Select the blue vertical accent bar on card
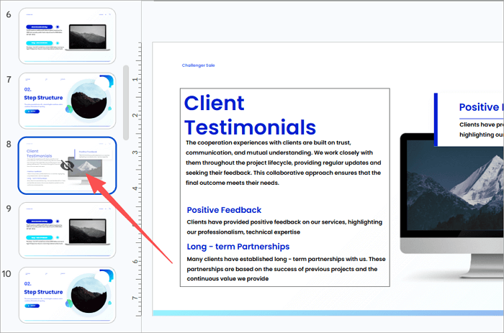The height and width of the screenshot is (333, 504). point(436,119)
